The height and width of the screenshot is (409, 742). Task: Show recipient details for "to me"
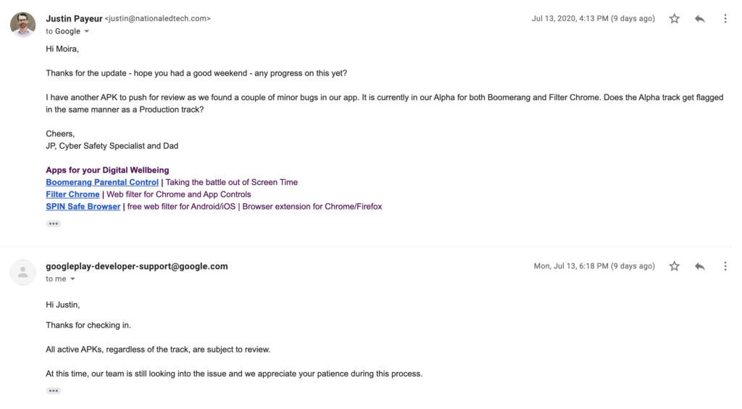point(72,279)
